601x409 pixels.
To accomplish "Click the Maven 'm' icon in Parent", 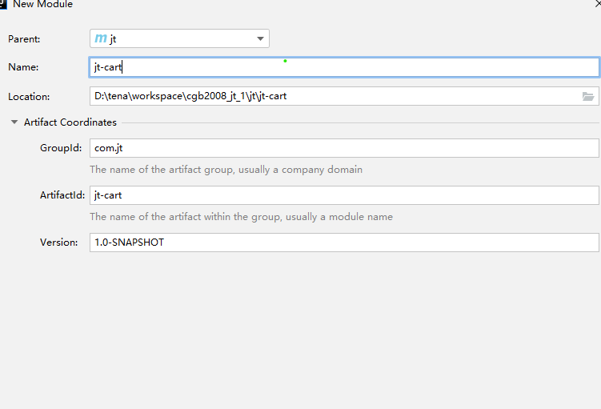I will point(101,38).
